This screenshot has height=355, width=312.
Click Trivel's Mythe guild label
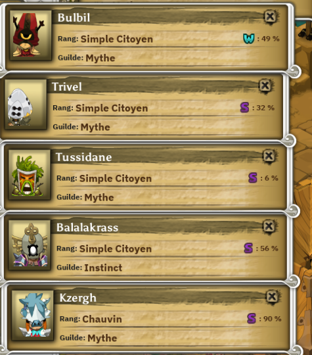(95, 128)
